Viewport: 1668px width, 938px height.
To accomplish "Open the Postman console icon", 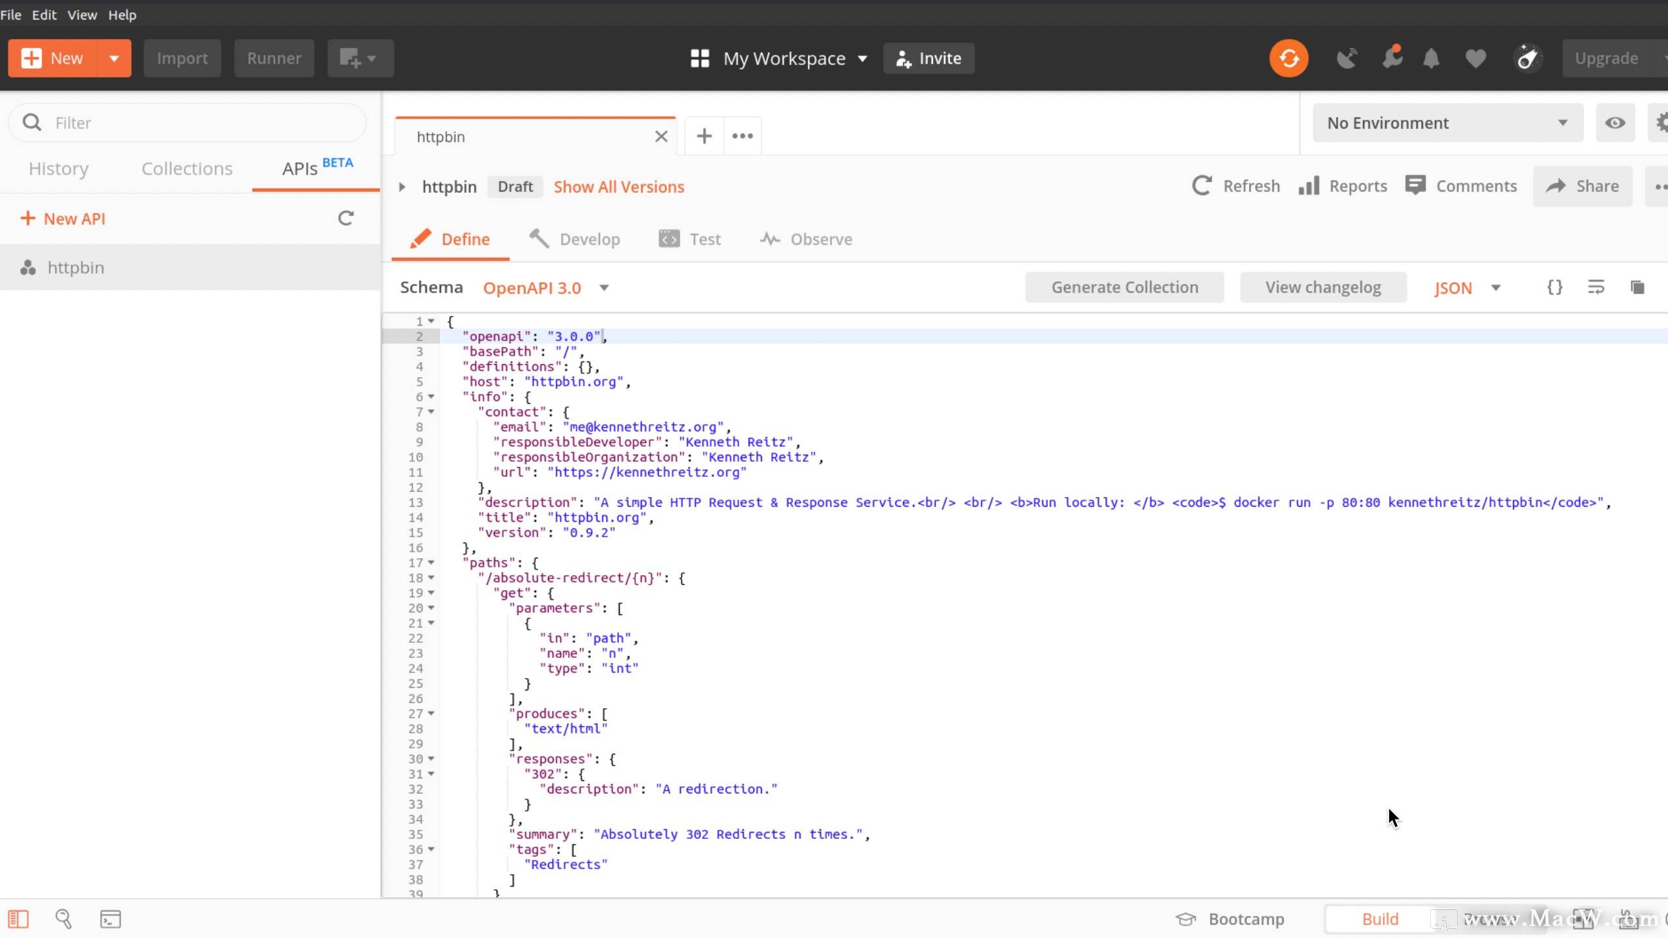I will (x=110, y=919).
